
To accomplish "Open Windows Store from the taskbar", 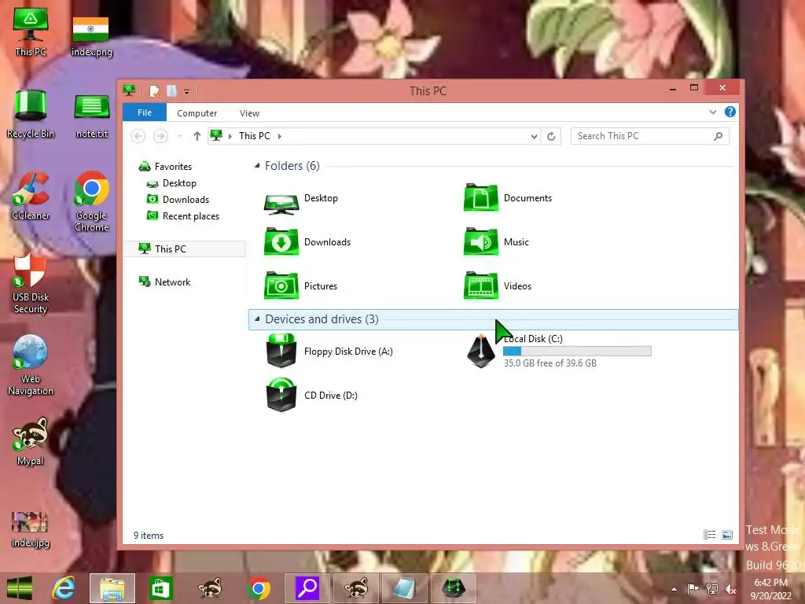I will [x=160, y=588].
